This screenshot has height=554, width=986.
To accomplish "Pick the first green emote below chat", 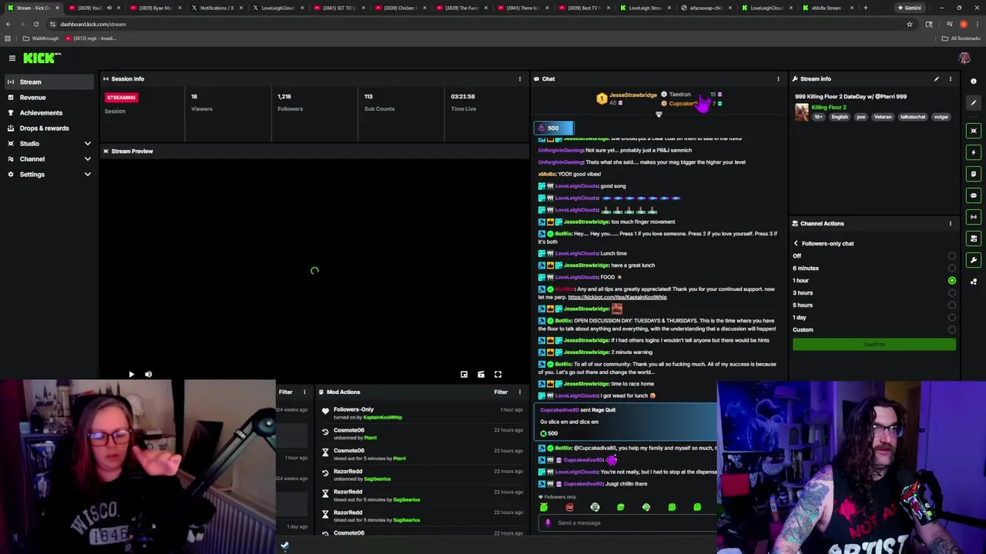I will pos(544,507).
